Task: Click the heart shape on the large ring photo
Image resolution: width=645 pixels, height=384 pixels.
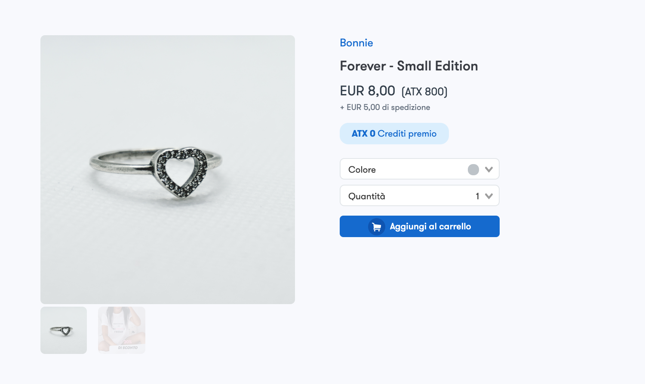Action: (181, 172)
